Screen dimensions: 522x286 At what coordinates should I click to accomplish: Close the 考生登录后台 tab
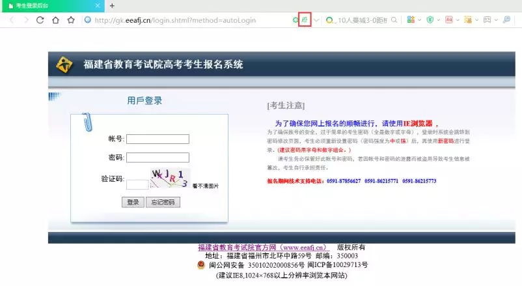98,6
